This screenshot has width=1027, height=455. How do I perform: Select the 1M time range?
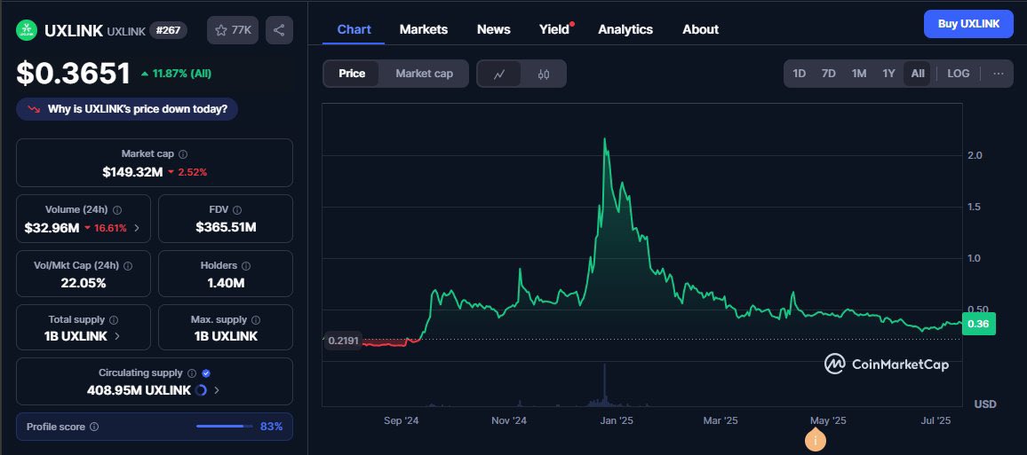(859, 74)
